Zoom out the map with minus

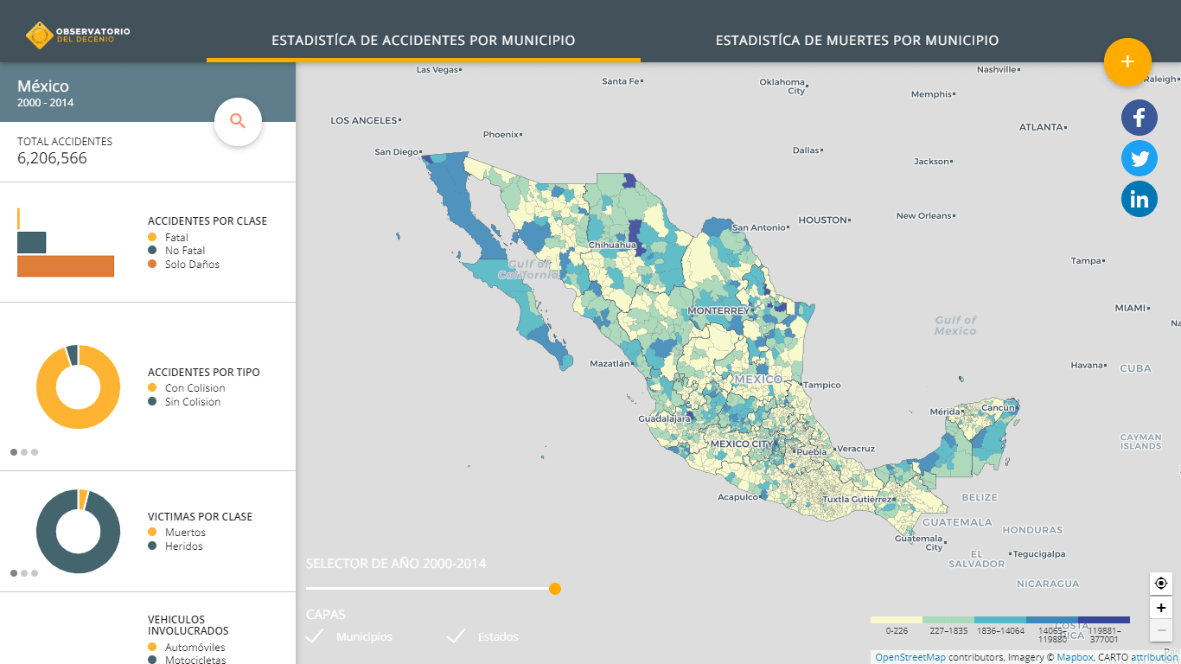pos(1161,630)
